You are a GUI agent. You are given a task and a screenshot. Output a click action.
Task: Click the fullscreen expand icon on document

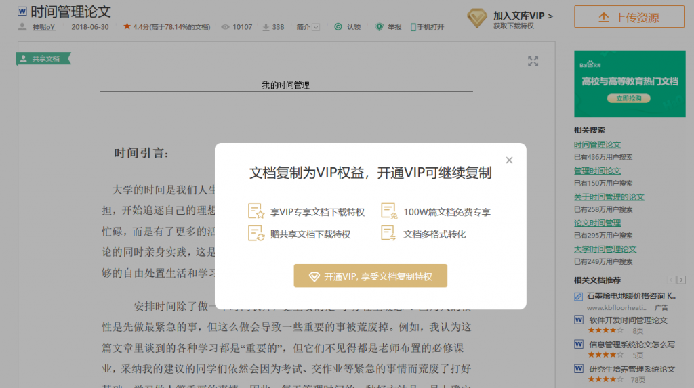coord(533,62)
